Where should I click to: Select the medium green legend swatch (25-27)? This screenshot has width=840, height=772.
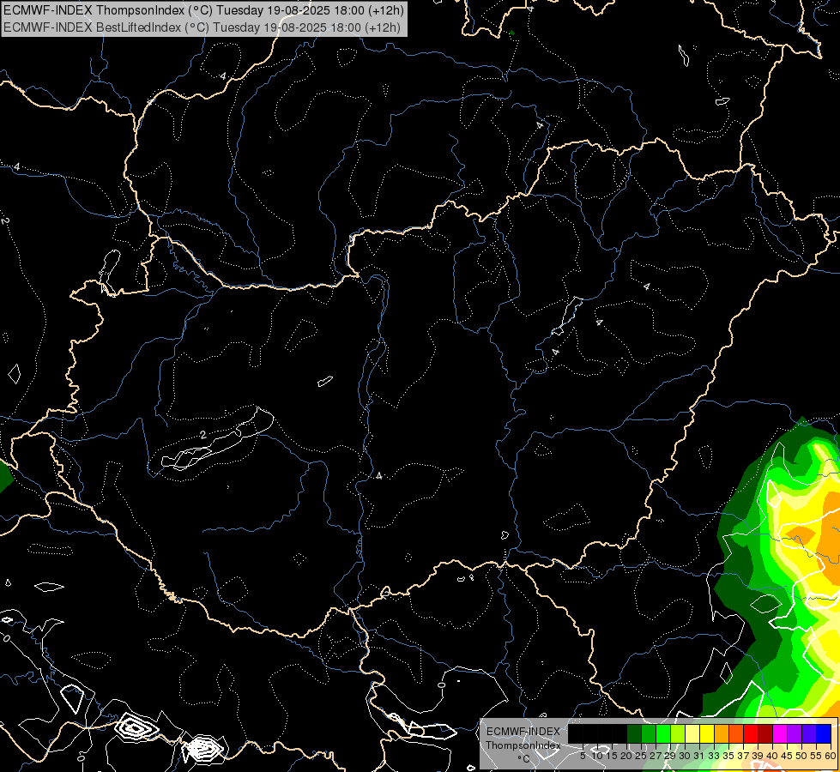coord(649,733)
